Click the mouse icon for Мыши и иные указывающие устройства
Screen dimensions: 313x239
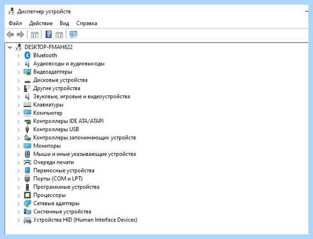click(27, 154)
